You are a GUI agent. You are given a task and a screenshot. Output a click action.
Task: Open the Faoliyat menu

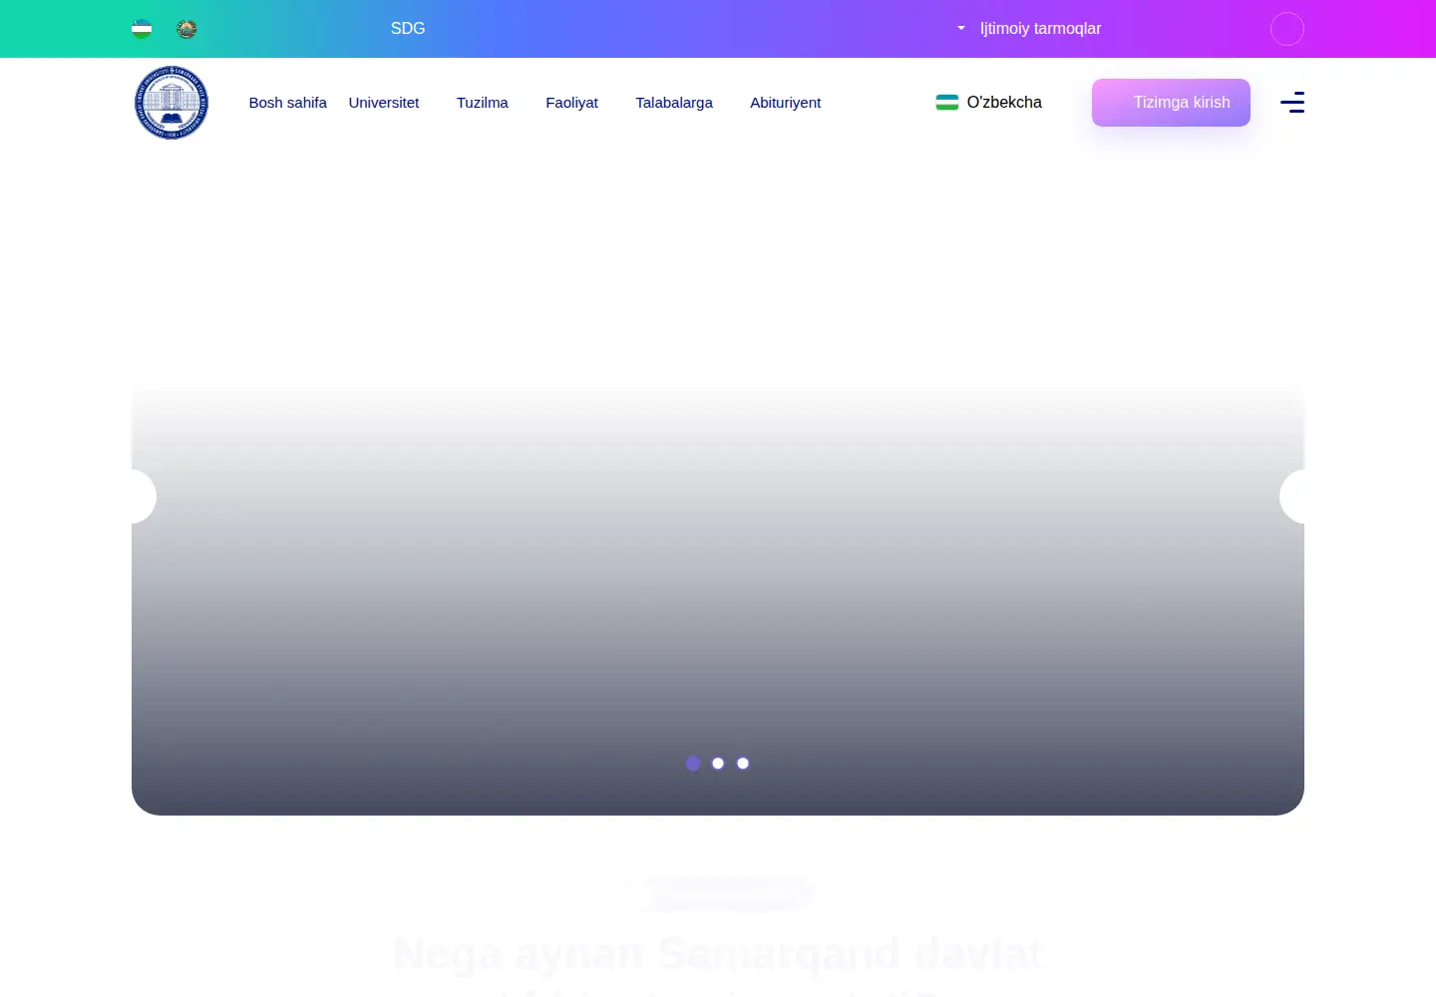pos(572,103)
